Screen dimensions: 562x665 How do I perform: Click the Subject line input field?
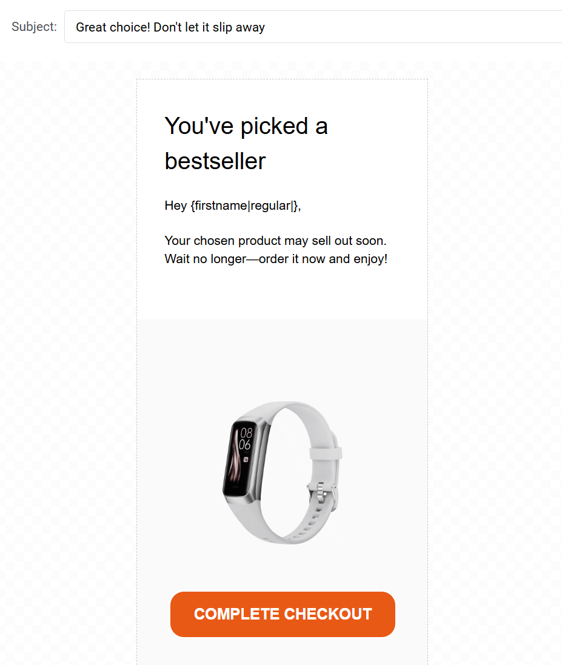pos(313,27)
